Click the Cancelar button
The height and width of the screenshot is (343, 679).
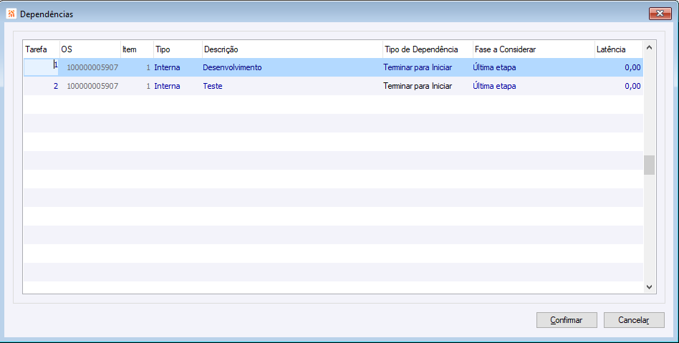[634, 320]
